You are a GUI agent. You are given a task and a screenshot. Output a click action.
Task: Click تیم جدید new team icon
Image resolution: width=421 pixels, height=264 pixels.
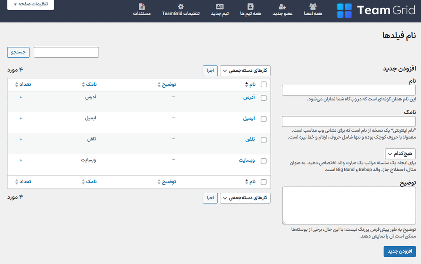pos(219,7)
